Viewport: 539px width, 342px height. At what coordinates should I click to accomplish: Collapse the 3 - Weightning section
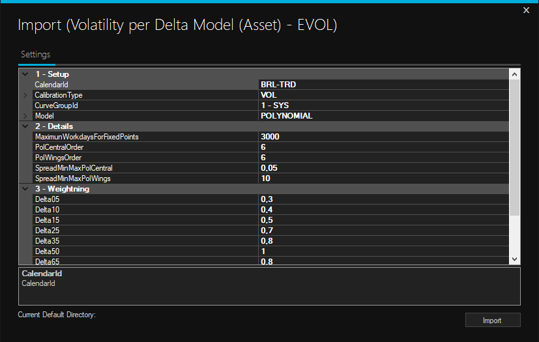tap(25, 189)
